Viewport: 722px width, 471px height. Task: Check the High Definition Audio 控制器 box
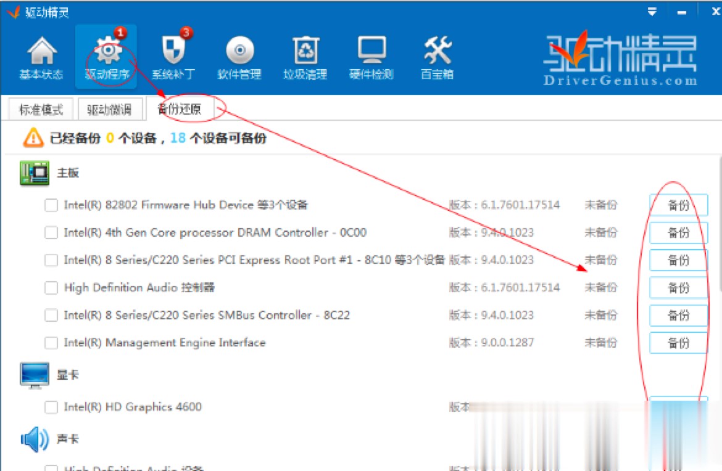point(51,288)
